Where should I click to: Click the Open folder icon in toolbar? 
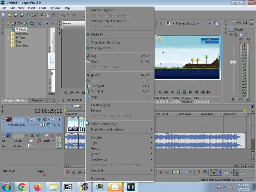pyautogui.click(x=10, y=15)
